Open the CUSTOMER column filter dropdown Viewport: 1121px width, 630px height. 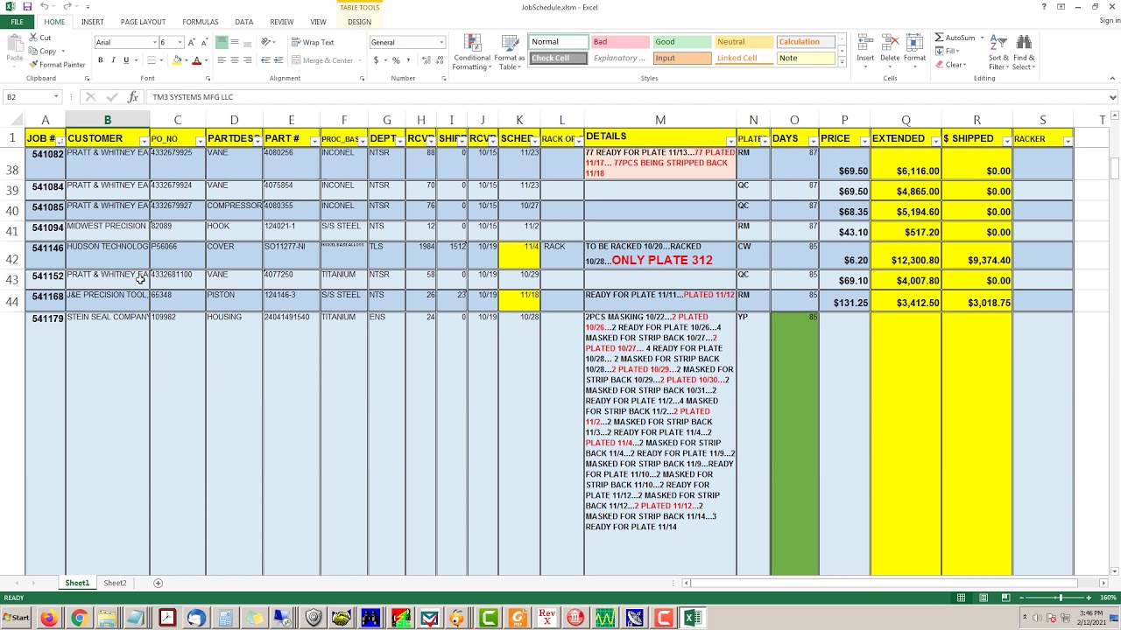[x=144, y=141]
